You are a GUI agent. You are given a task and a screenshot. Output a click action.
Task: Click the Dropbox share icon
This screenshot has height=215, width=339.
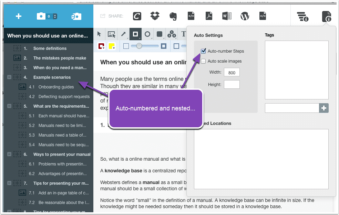pos(155,16)
